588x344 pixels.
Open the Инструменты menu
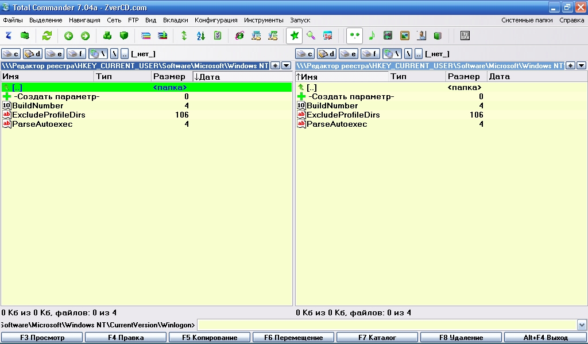(264, 20)
